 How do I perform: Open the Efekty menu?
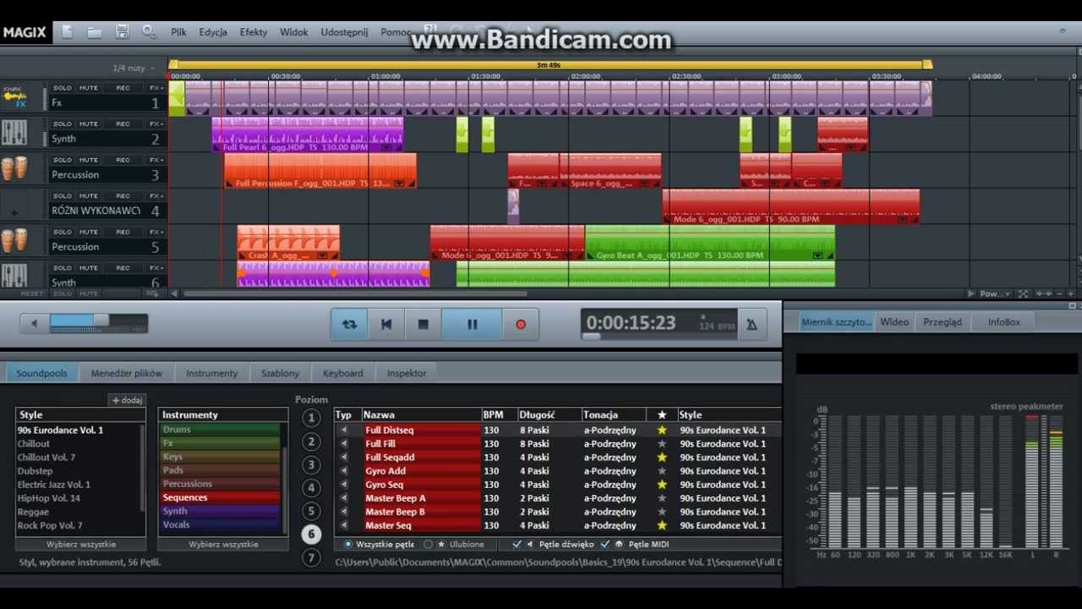pos(254,32)
